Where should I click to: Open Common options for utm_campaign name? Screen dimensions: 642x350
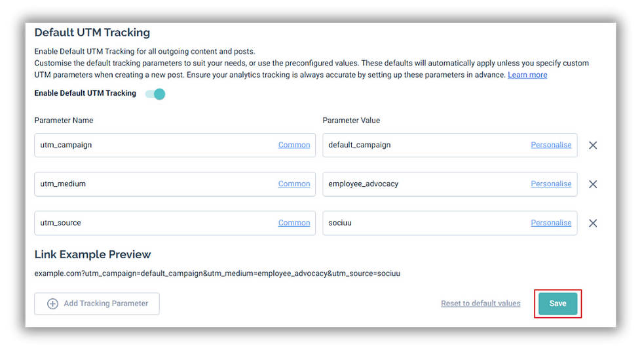pyautogui.click(x=294, y=145)
